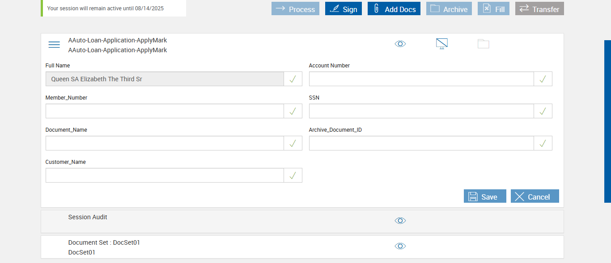Click into the Account Number input field

coord(421,79)
